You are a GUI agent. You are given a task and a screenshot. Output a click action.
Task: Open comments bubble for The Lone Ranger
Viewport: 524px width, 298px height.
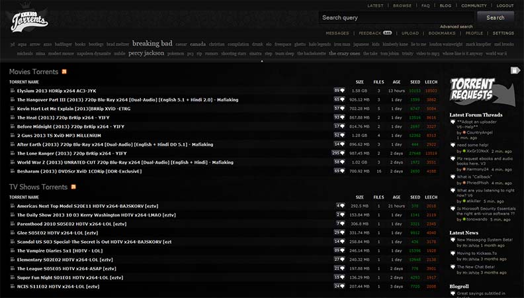(x=338, y=153)
